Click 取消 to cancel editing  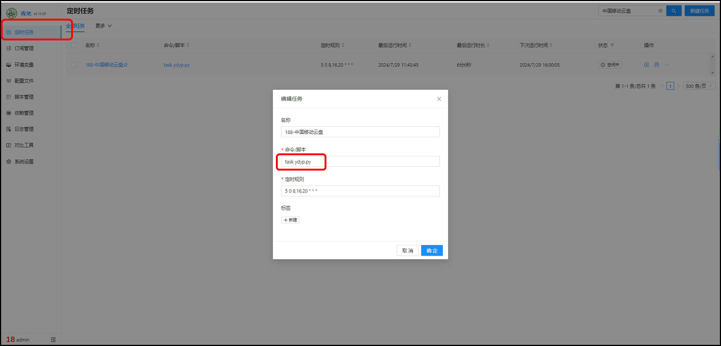click(408, 251)
